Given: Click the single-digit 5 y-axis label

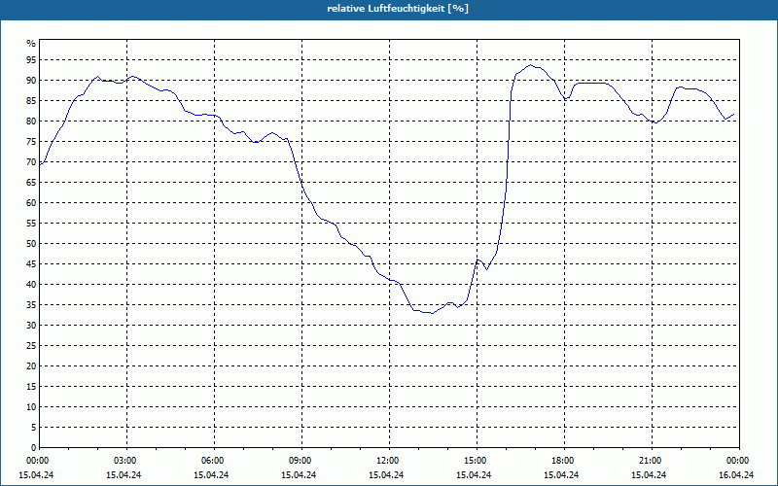Looking at the screenshot, I should (34, 427).
